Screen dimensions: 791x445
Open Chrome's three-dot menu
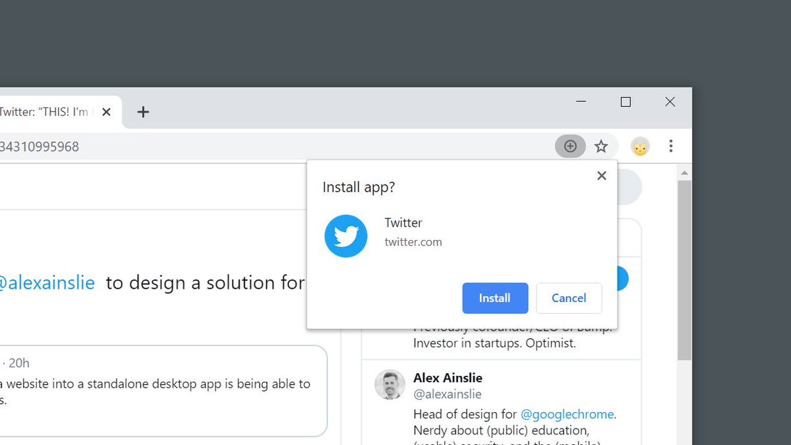(x=671, y=146)
